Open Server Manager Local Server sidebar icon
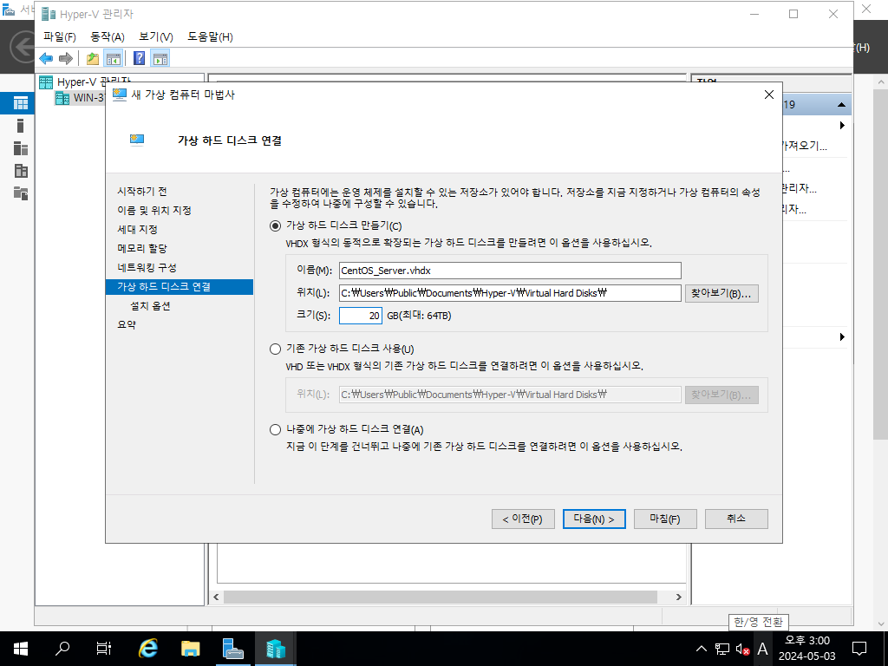This screenshot has width=888, height=666. 21,126
